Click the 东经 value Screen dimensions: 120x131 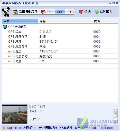(42, 47)
